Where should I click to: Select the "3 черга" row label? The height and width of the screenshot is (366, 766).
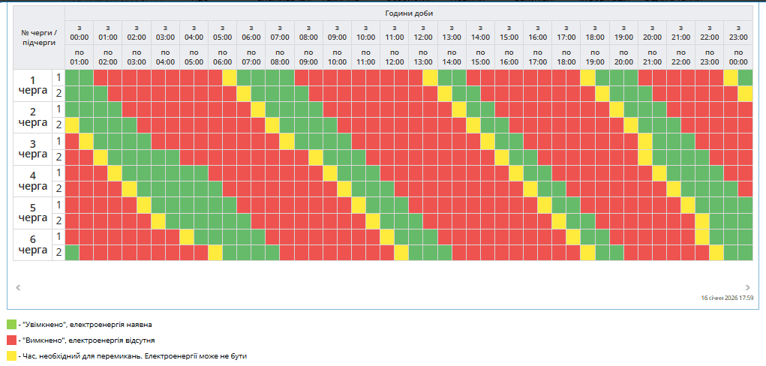click(x=32, y=148)
